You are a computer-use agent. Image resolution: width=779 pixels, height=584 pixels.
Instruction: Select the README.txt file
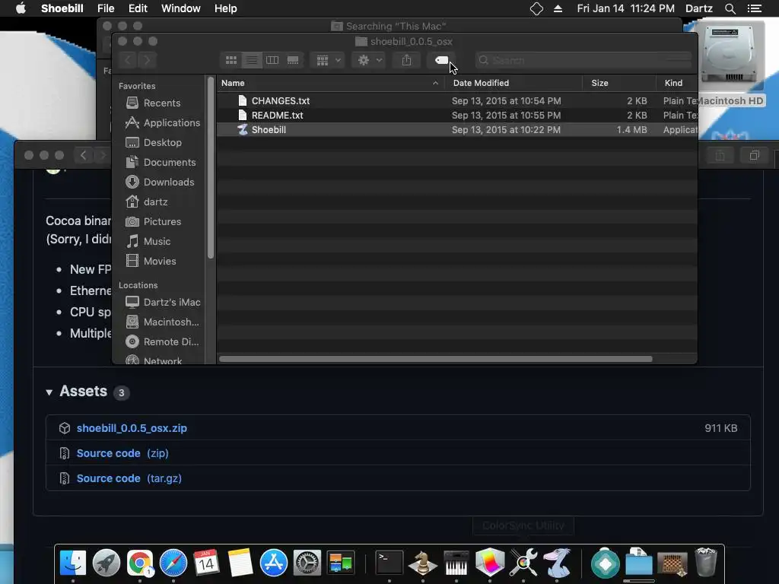click(457, 116)
